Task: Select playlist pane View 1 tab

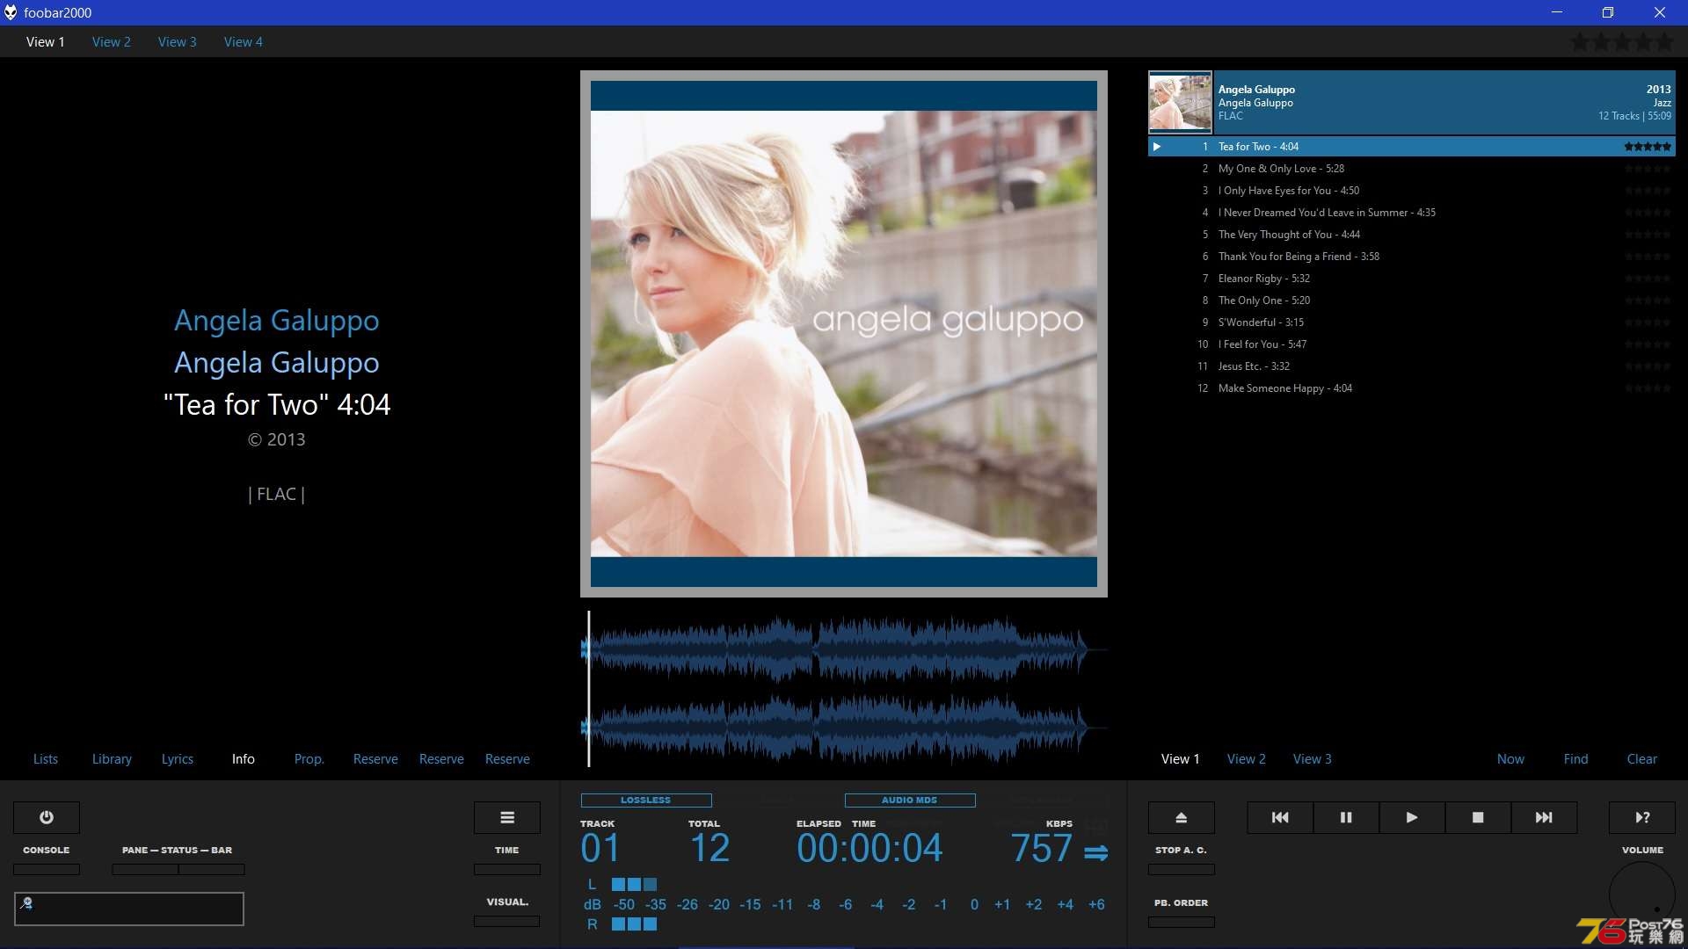Action: [x=1181, y=759]
